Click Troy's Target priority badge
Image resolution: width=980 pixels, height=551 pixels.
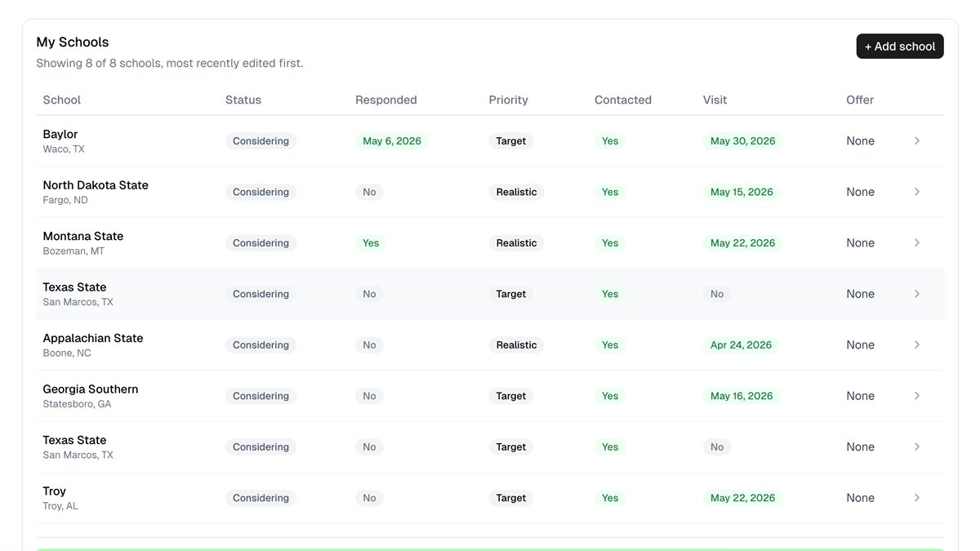pyautogui.click(x=510, y=498)
